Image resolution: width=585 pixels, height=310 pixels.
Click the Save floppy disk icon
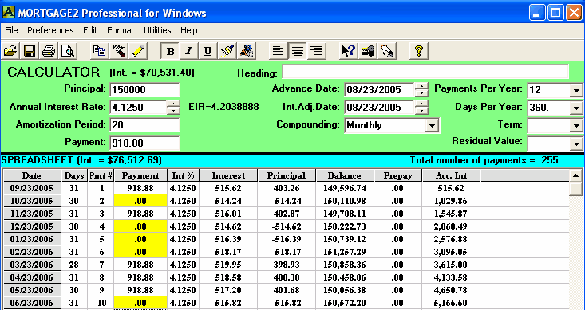[30, 51]
